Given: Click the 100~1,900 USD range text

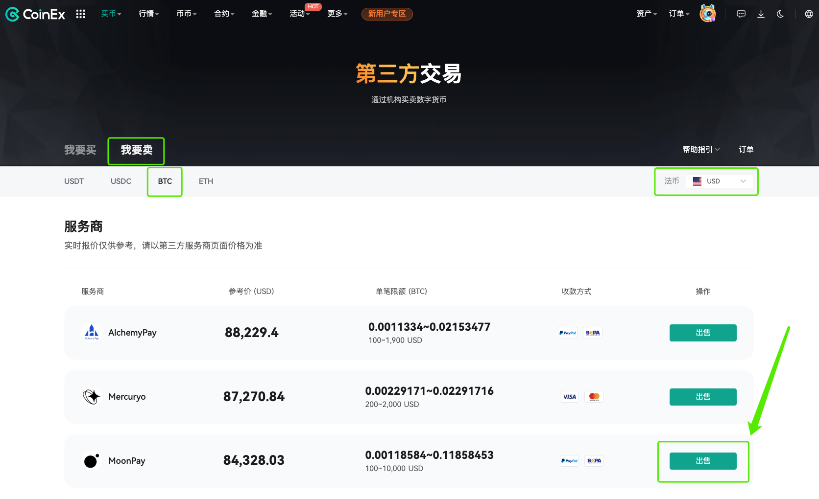Looking at the screenshot, I should point(395,340).
